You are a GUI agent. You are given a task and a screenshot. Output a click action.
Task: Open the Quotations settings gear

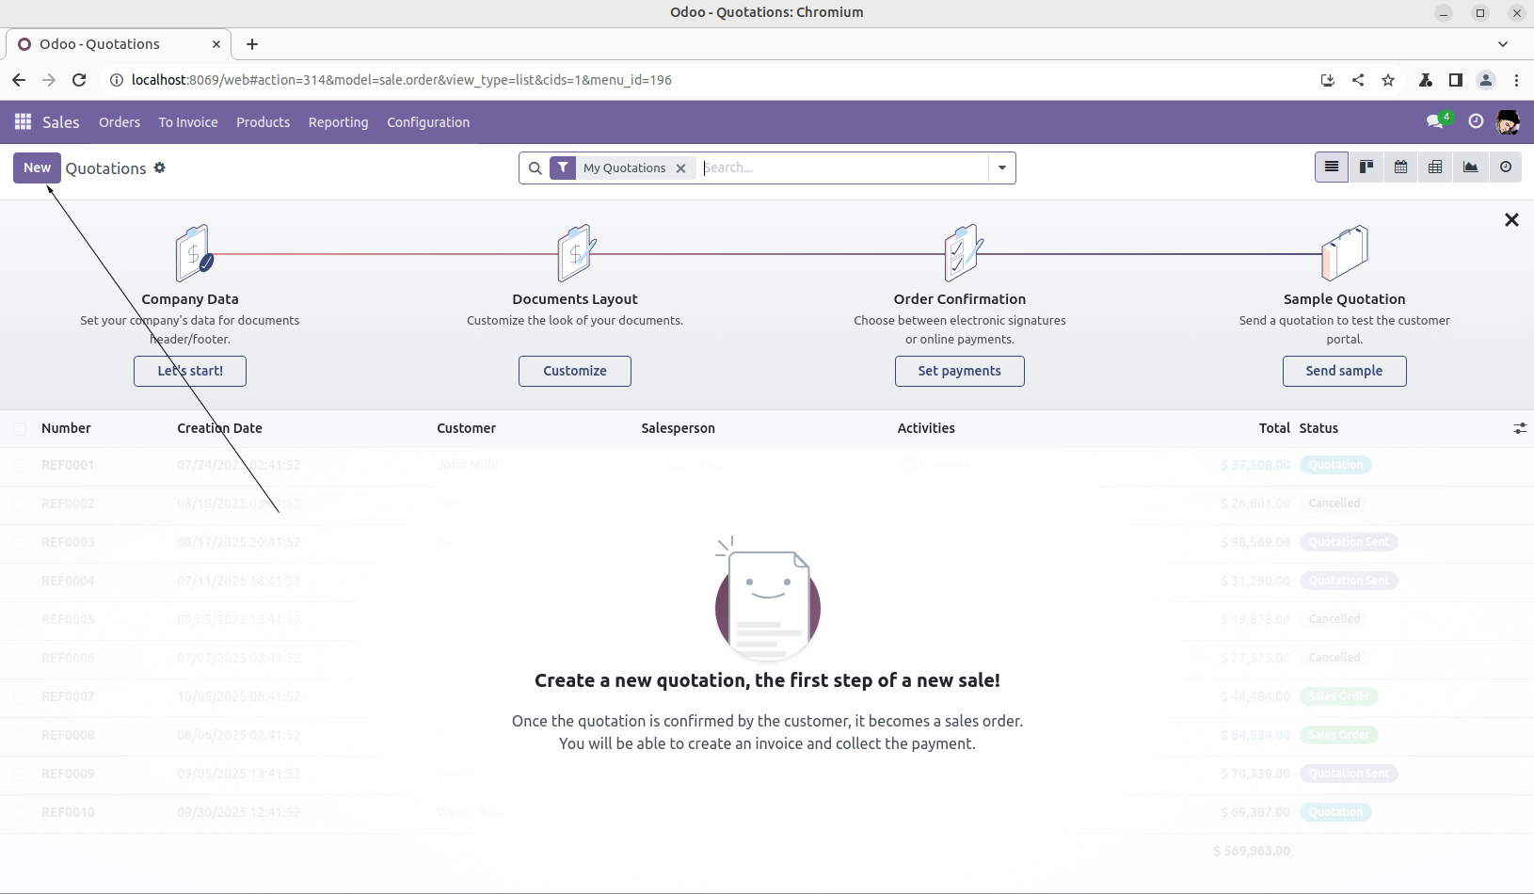point(160,168)
